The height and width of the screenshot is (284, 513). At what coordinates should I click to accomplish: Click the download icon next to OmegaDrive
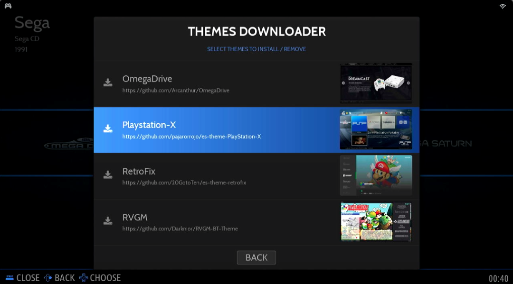[108, 82]
